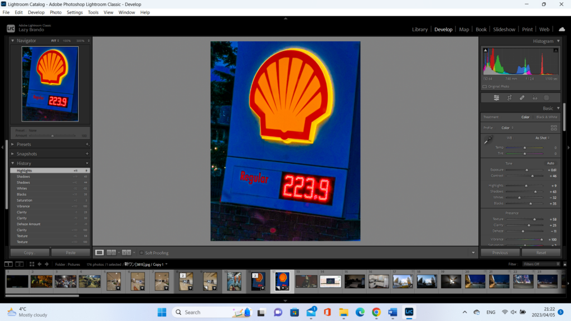Enable the Soft Proofing checkbox

point(142,253)
